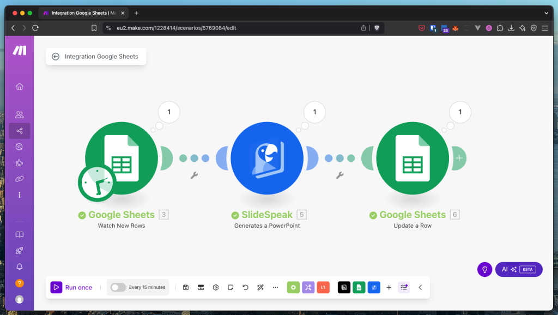This screenshot has width=558, height=315.
Task: Open operation bubble above Watch New Rows module
Action: 169,112
